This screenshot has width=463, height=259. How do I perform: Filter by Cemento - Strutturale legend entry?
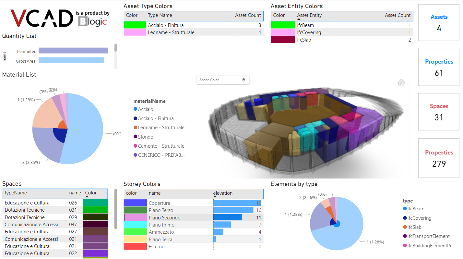pos(159,146)
